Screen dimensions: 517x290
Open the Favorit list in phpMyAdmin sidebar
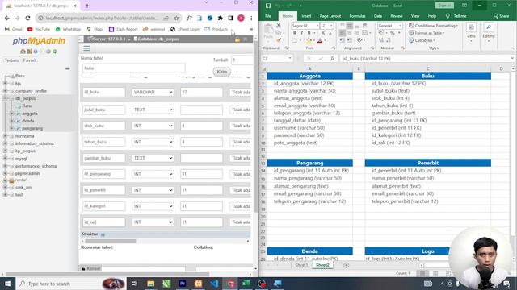[30, 60]
